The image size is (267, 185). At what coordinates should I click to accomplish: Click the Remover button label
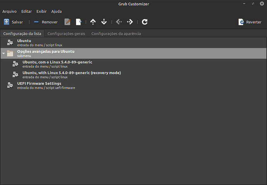pos(50,22)
